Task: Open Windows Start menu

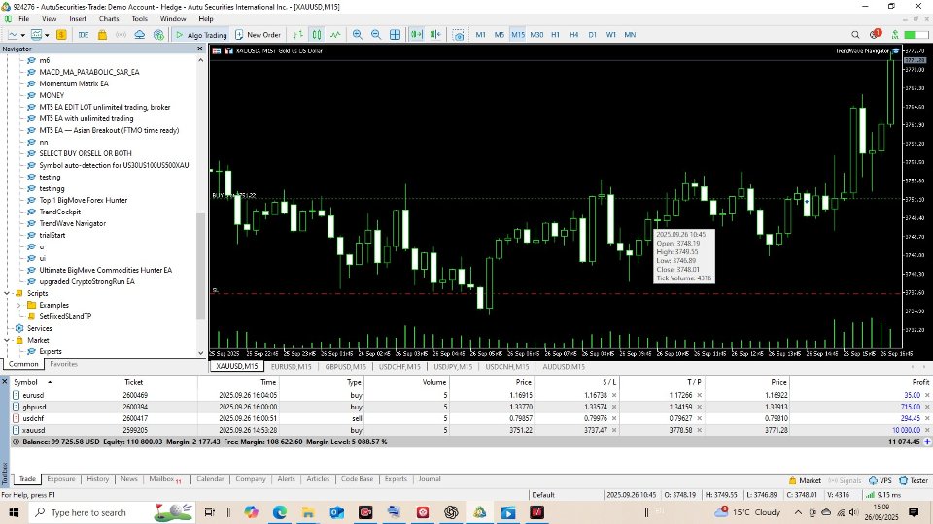Action: 13,512
